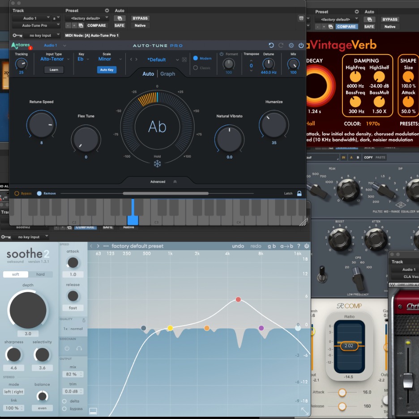The width and height of the screenshot is (419, 419).
Task: Toggle the Formant power button
Action: [x=222, y=54]
